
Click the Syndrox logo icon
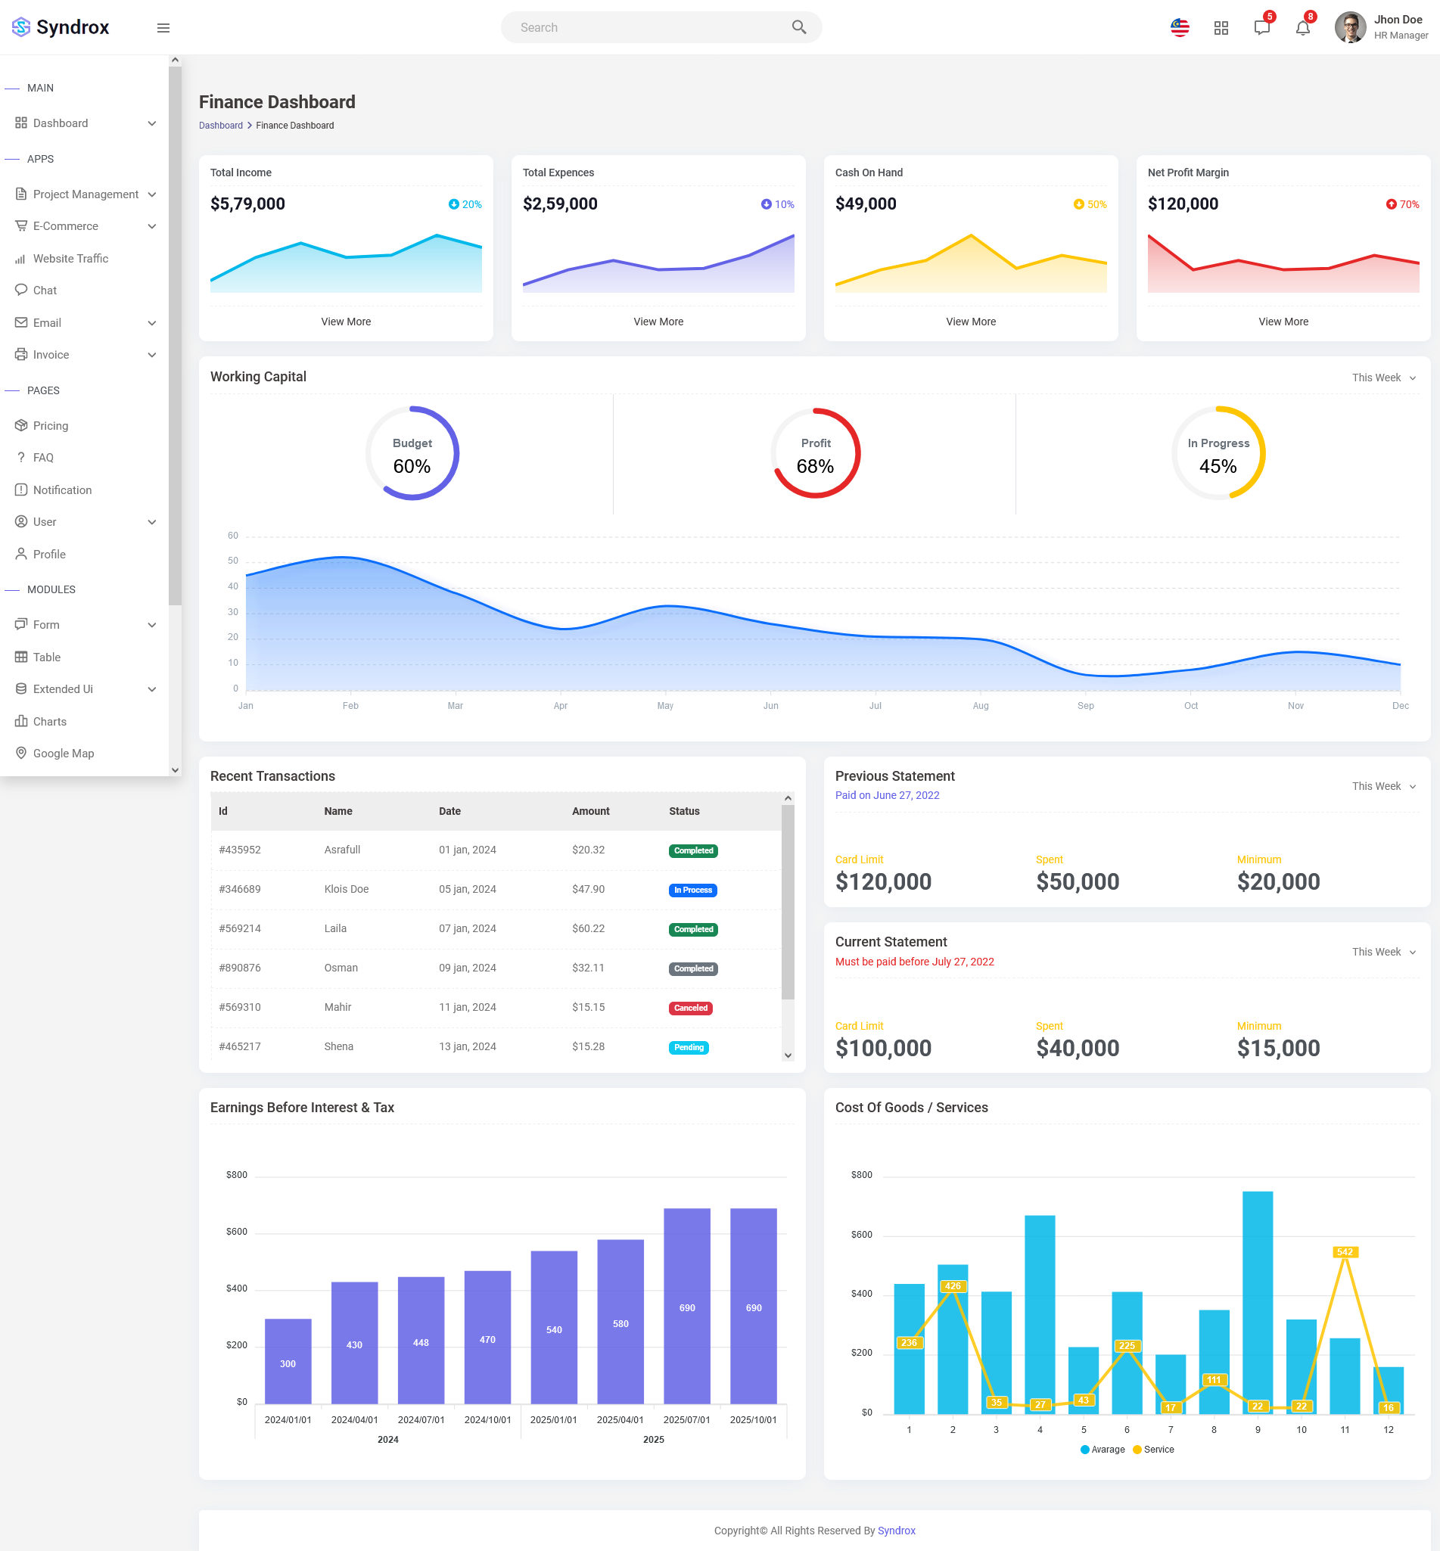[21, 27]
